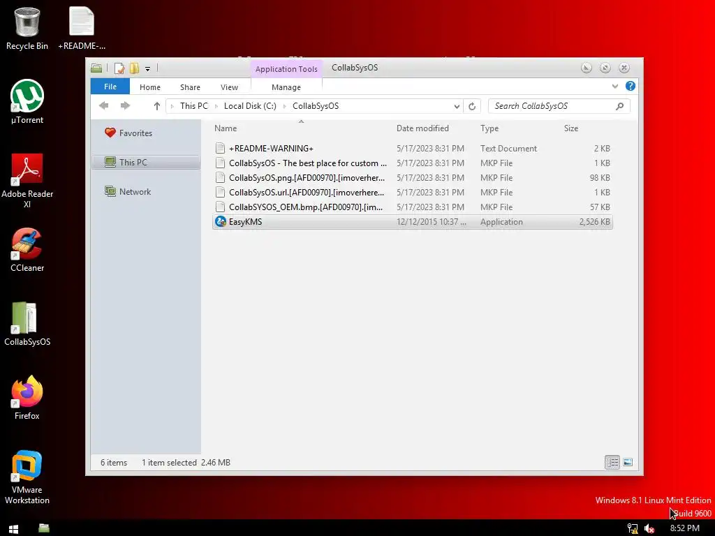Sort by the Date modified column
The width and height of the screenshot is (715, 536).
[422, 128]
